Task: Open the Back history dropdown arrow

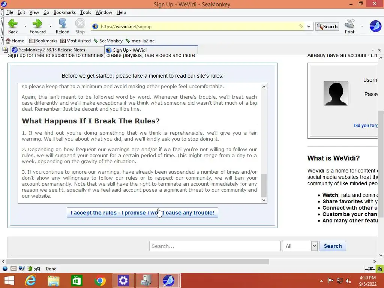Action: [x=25, y=26]
